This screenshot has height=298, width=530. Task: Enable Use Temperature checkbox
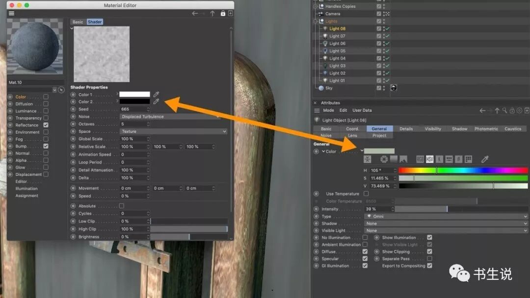click(366, 194)
